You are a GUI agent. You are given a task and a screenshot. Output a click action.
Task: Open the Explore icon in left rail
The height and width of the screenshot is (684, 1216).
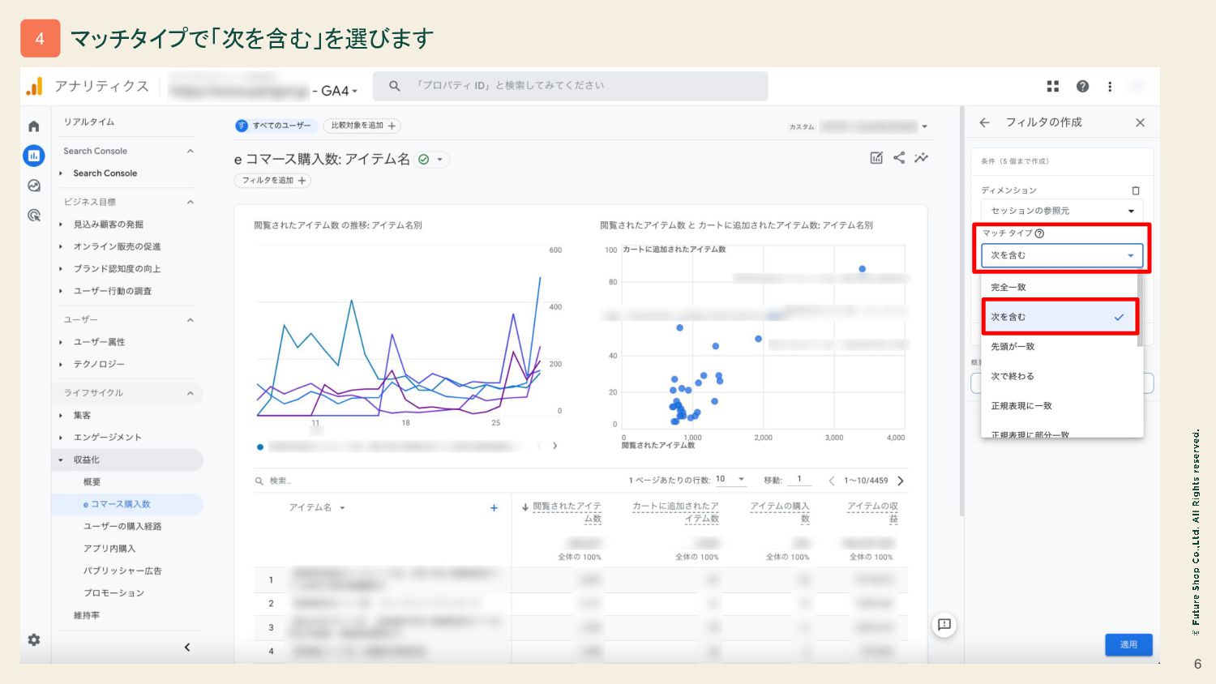(x=33, y=186)
